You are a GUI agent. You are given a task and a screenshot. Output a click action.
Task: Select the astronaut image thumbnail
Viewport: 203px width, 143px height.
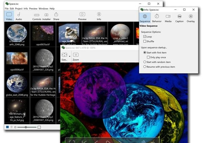[x=69, y=33]
